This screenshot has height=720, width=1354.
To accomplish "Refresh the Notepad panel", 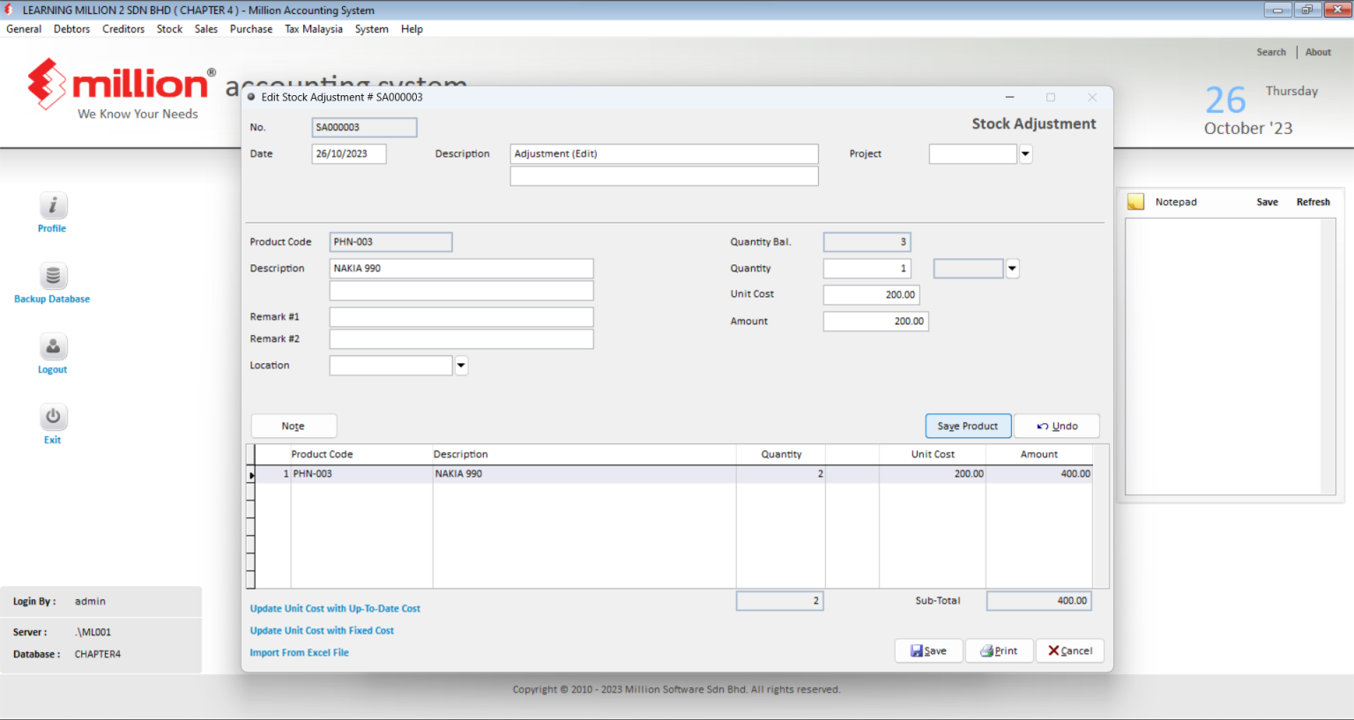I will point(1313,202).
